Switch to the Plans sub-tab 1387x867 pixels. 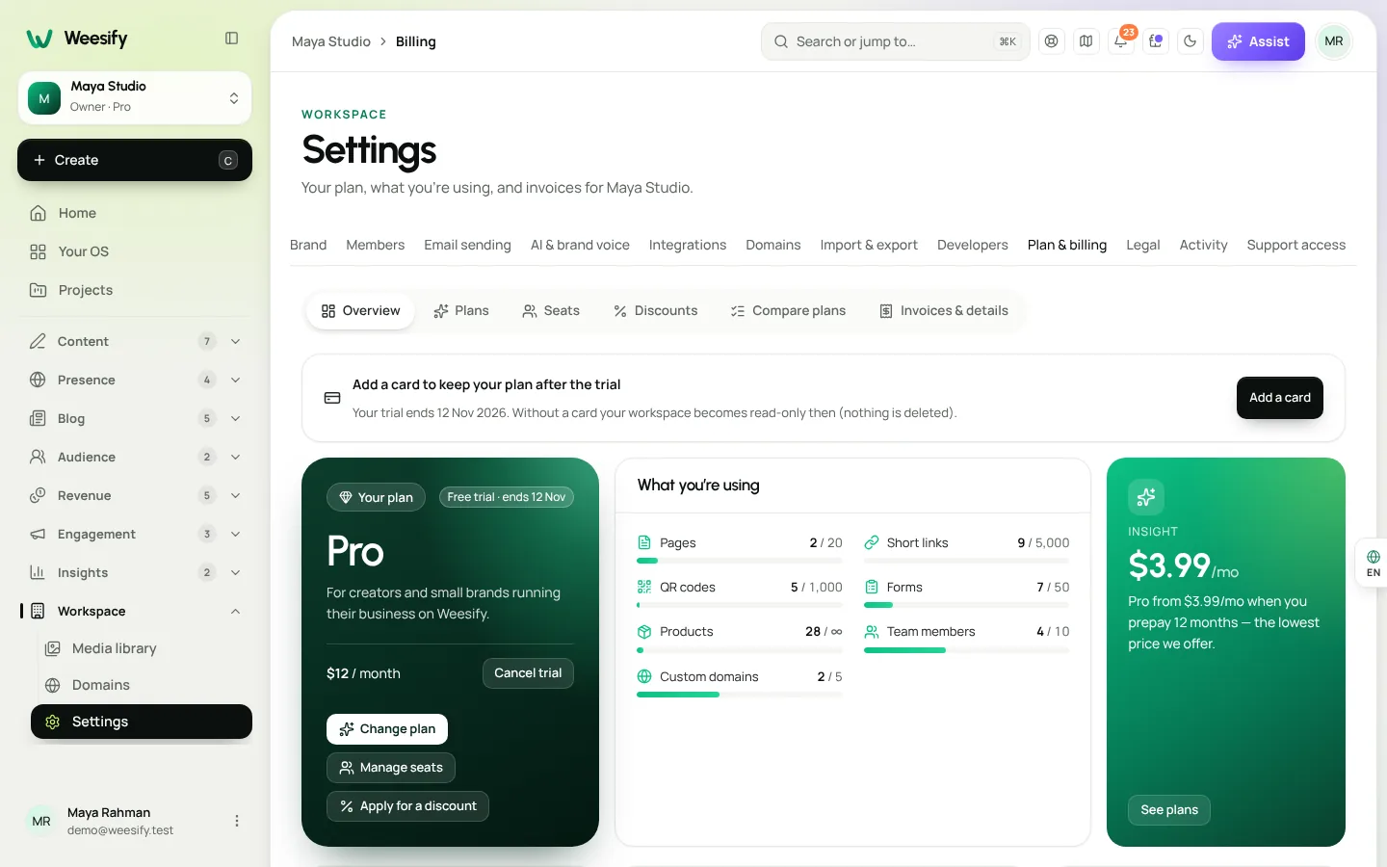(461, 311)
